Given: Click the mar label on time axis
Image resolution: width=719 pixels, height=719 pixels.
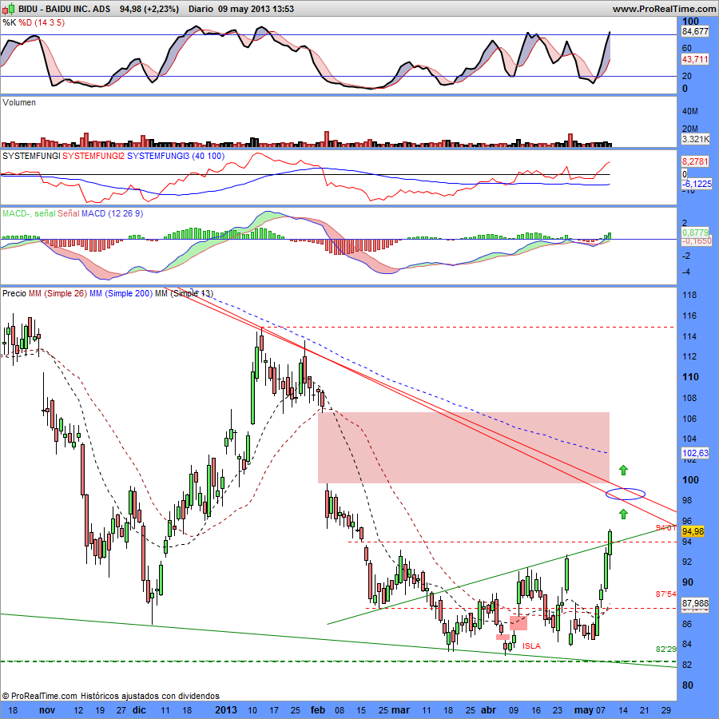Looking at the screenshot, I should click(x=400, y=710).
